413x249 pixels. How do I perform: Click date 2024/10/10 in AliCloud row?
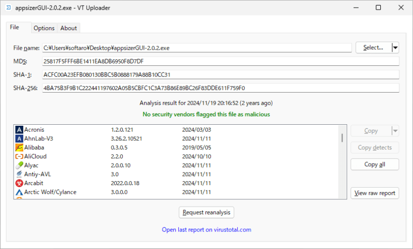pos(196,156)
